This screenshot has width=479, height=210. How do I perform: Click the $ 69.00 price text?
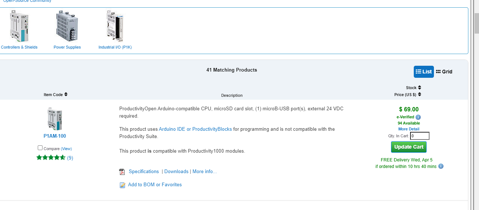click(x=409, y=109)
